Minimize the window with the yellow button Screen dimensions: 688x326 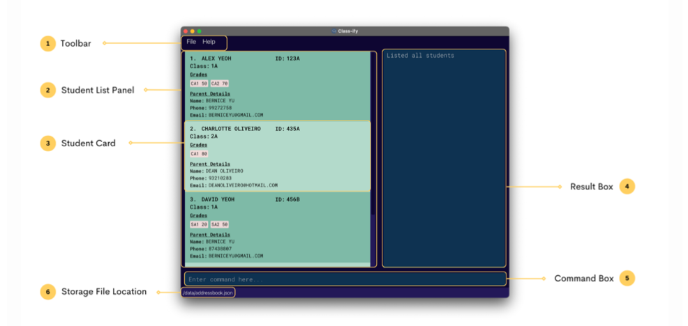[x=192, y=31]
